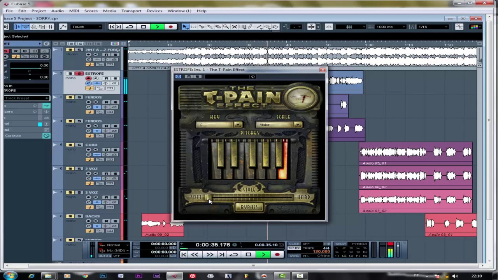Toggle the T-Pain plugin power button

click(x=178, y=76)
